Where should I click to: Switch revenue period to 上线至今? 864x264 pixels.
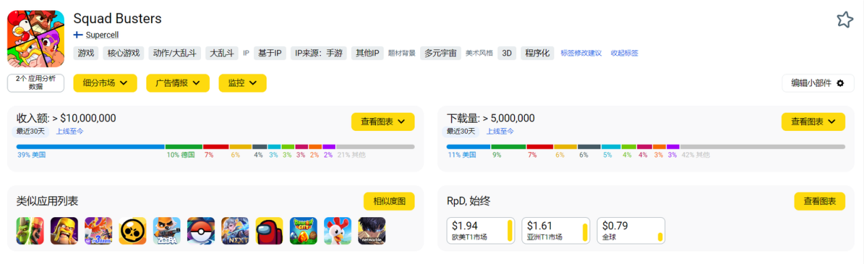tap(69, 132)
